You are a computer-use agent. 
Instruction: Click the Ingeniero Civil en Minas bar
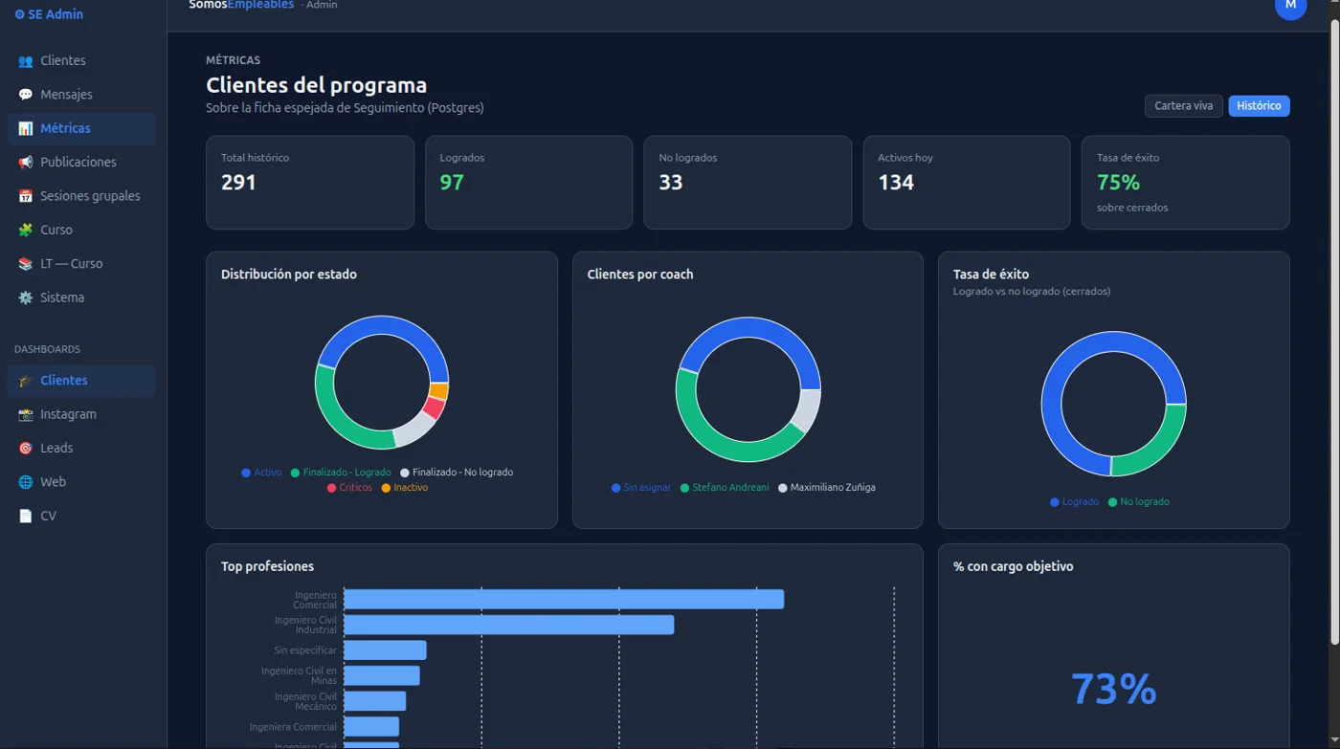click(x=382, y=676)
